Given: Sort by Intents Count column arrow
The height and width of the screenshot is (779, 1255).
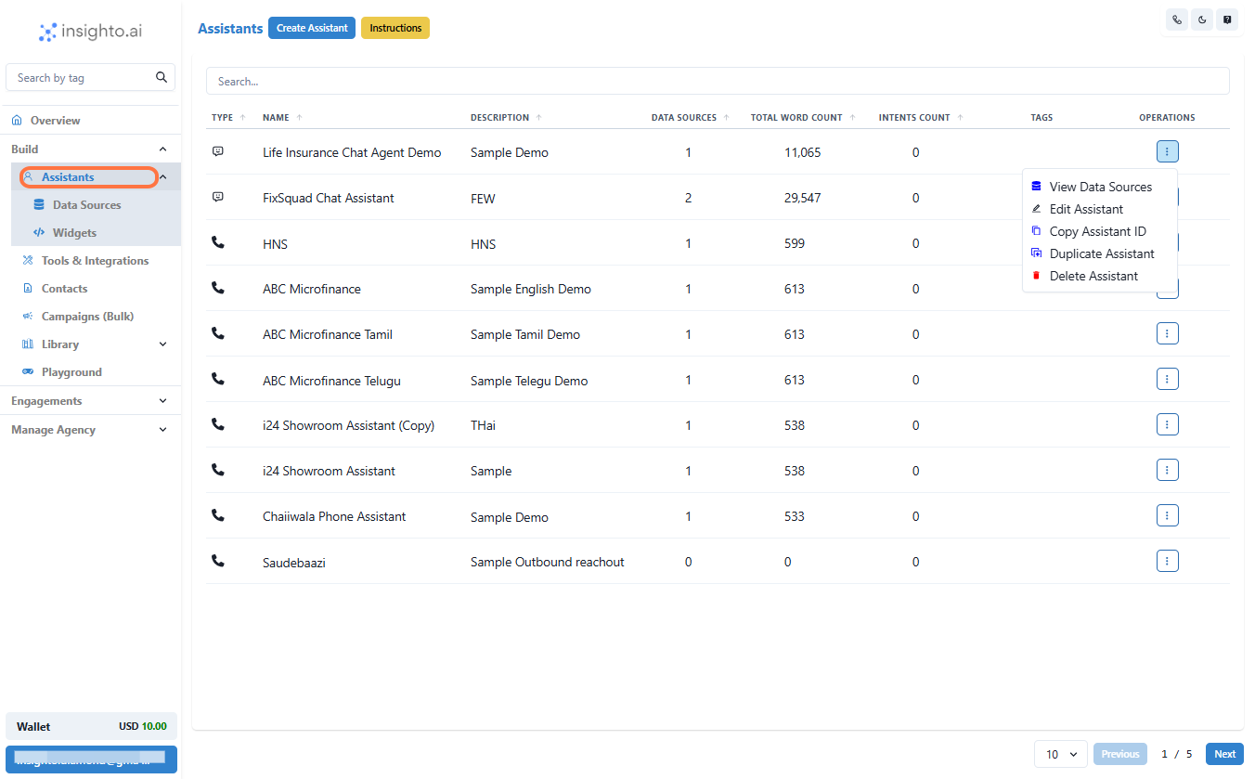Looking at the screenshot, I should 960,118.
